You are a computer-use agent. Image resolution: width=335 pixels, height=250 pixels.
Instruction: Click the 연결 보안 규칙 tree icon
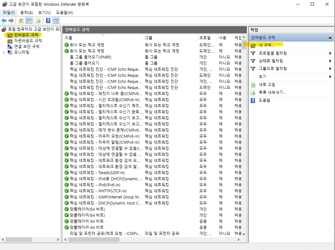10,46
